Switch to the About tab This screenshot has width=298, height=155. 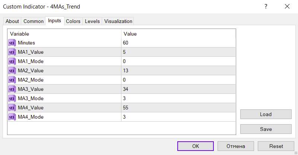pyautogui.click(x=12, y=22)
